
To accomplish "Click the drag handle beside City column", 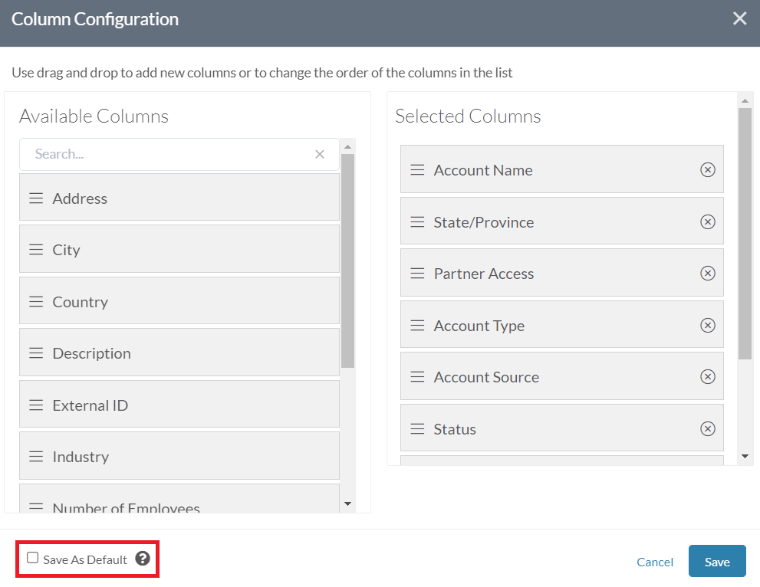I will (x=35, y=248).
